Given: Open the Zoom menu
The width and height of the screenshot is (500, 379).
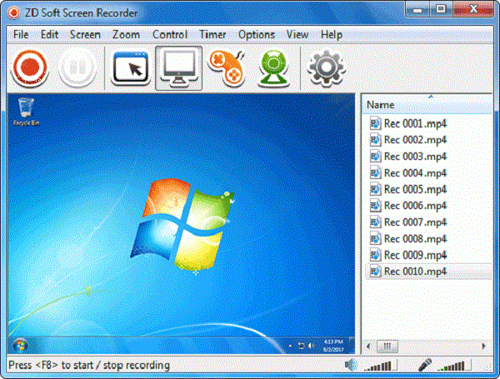Looking at the screenshot, I should pyautogui.click(x=126, y=34).
